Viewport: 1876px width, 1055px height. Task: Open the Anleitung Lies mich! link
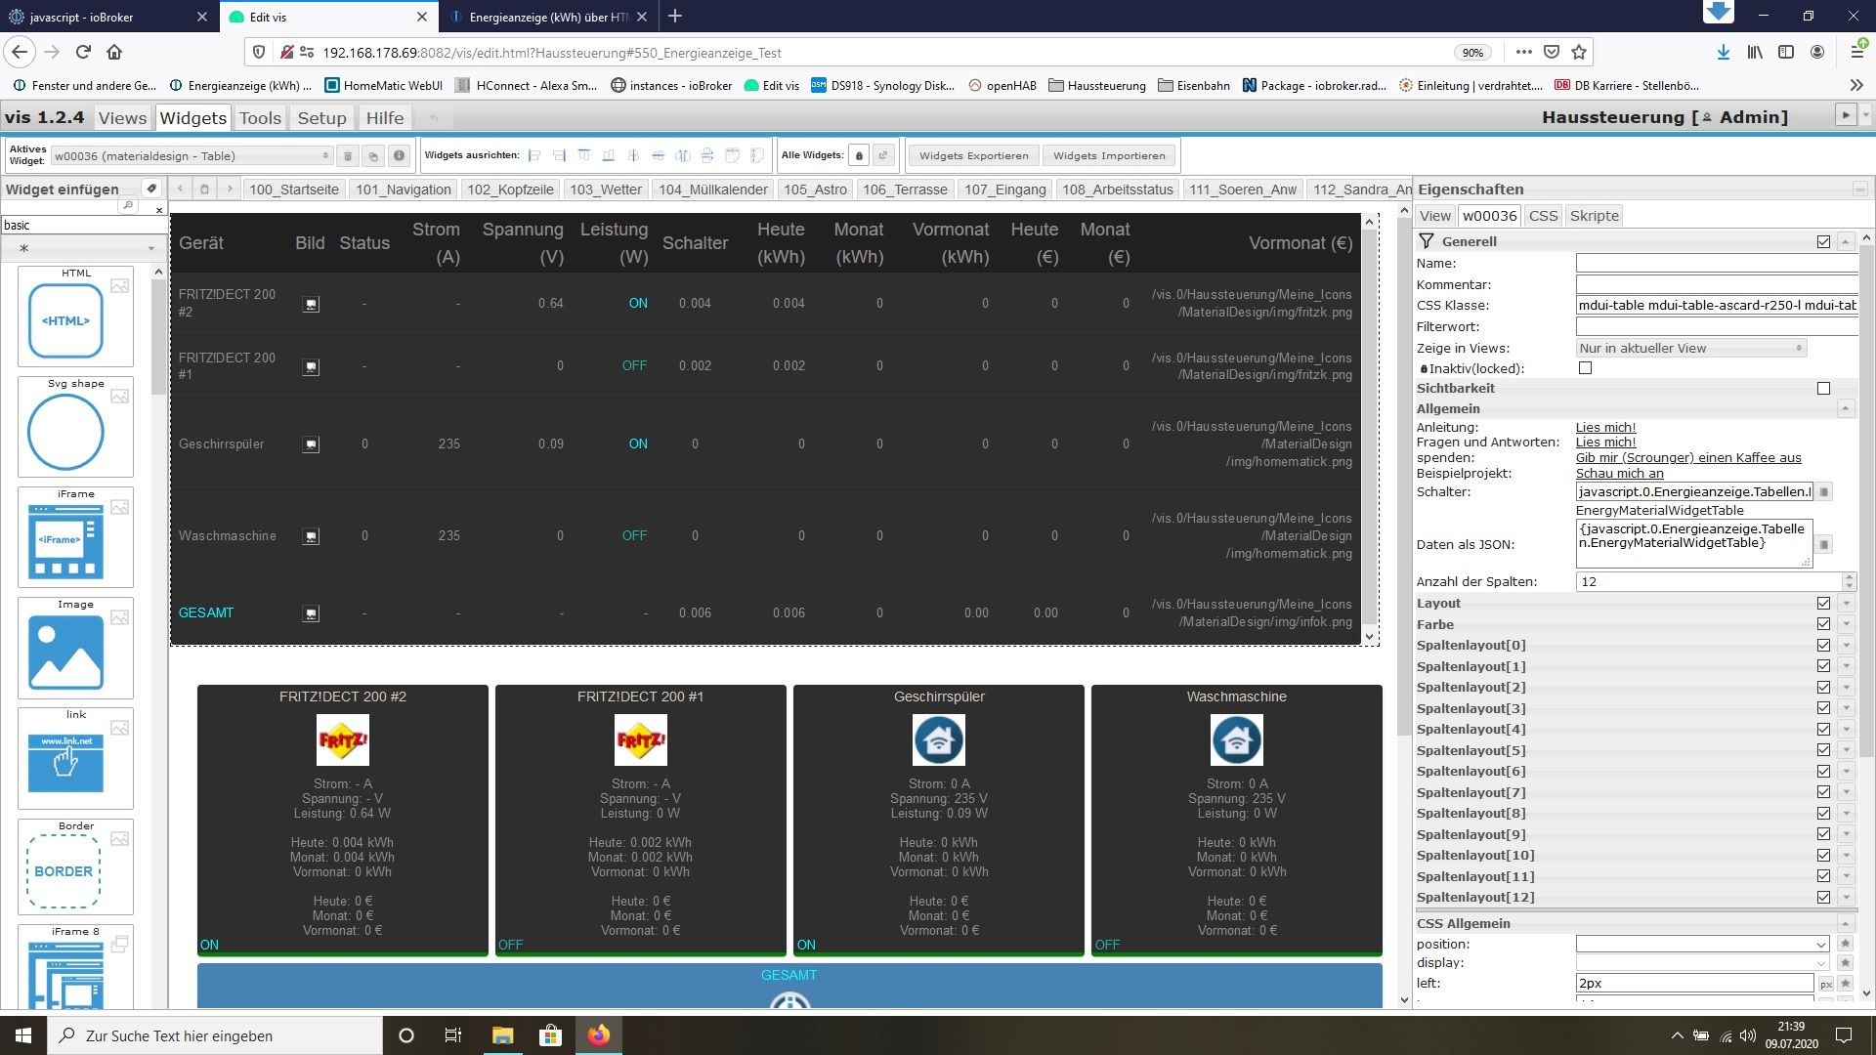click(1605, 427)
